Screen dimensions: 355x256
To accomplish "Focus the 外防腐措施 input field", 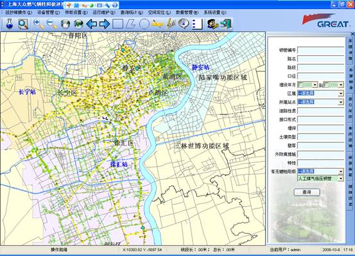I will [x=321, y=154].
